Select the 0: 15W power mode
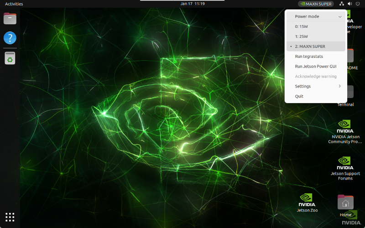 (302, 26)
